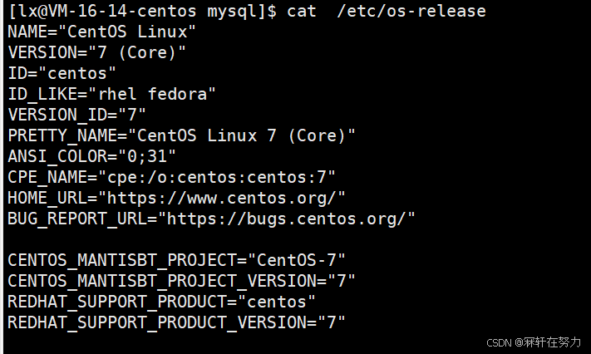591x354 pixels.
Task: Click the CENTOS_MANTISBT_PROJECT="CentOS-7" line
Action: coord(176,260)
